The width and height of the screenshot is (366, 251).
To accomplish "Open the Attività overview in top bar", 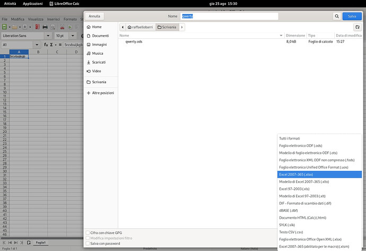I will (x=10, y=4).
